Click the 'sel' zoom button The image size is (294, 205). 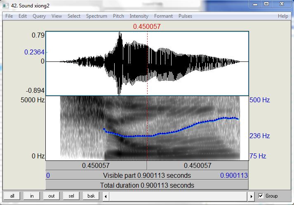pos(71,196)
